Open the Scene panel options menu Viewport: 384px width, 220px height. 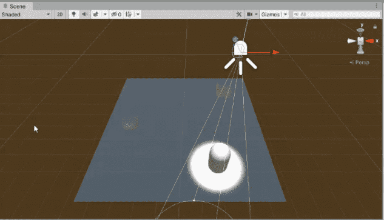click(376, 6)
